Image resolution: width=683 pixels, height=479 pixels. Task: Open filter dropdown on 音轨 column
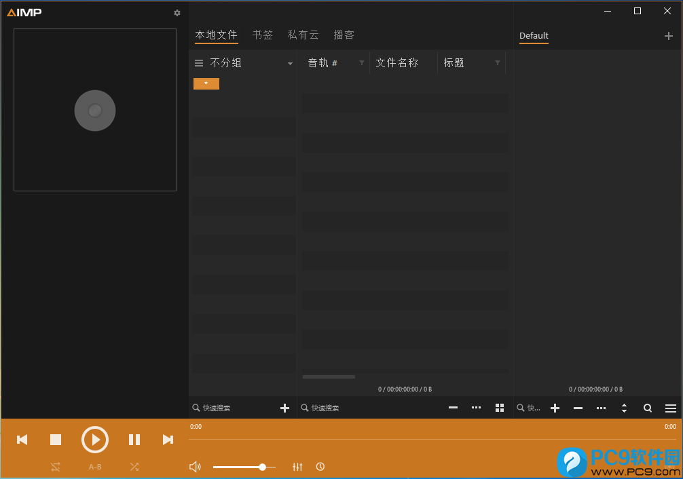coord(362,63)
